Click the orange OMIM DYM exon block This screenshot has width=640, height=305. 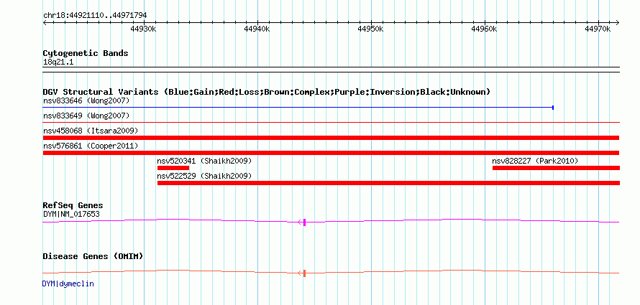[x=304, y=273]
